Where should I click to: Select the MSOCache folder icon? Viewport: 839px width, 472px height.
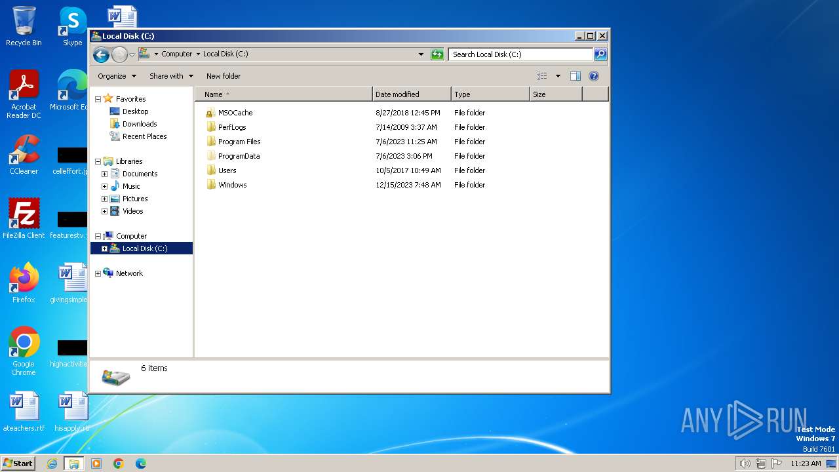(x=210, y=113)
